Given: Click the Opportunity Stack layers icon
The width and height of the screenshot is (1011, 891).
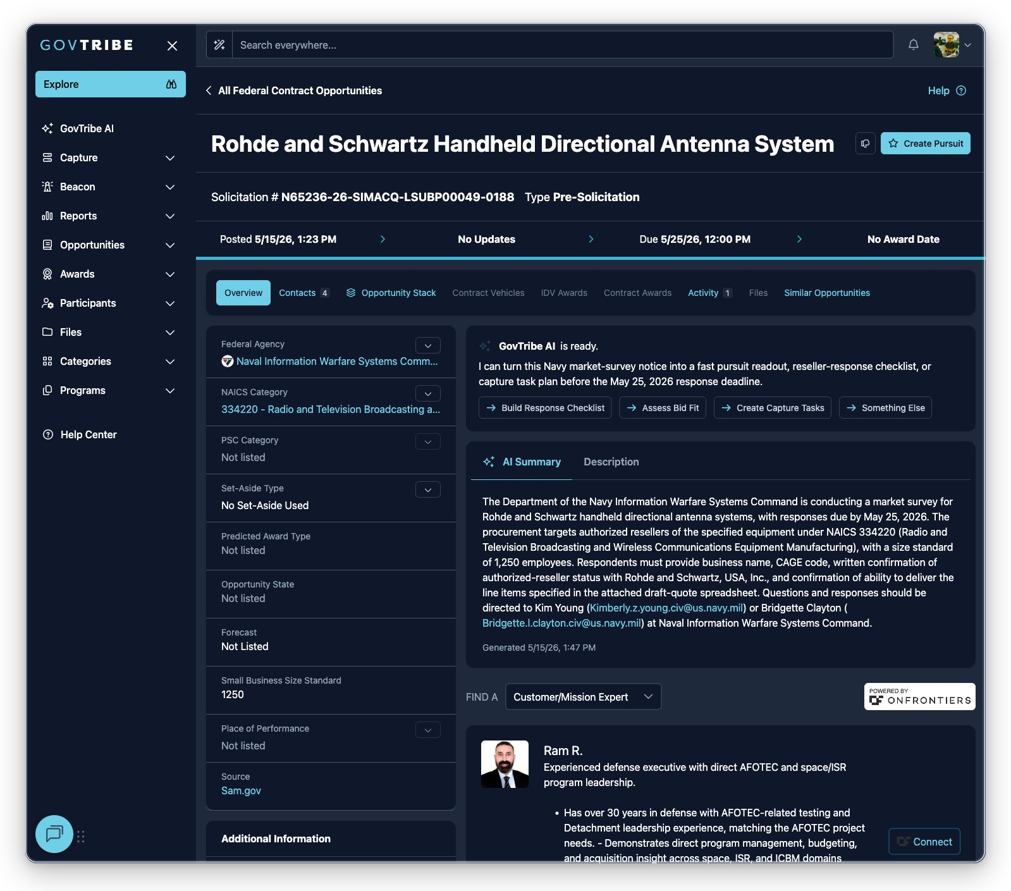Looking at the screenshot, I should (351, 293).
